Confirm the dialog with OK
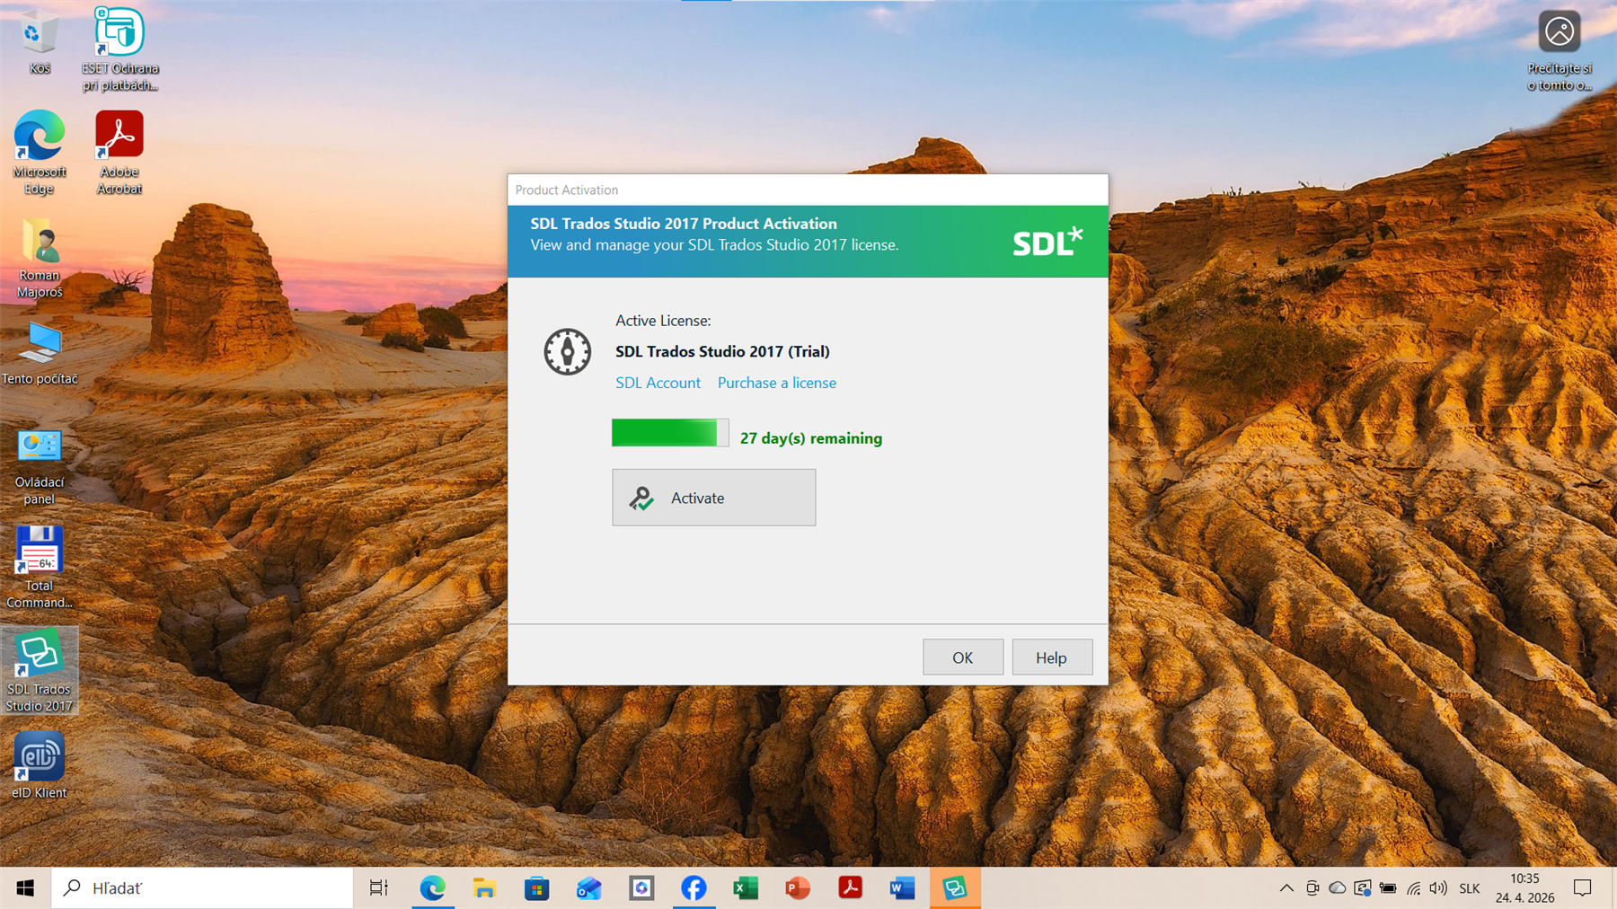Screen dimensions: 1617x909 pyautogui.click(x=962, y=657)
